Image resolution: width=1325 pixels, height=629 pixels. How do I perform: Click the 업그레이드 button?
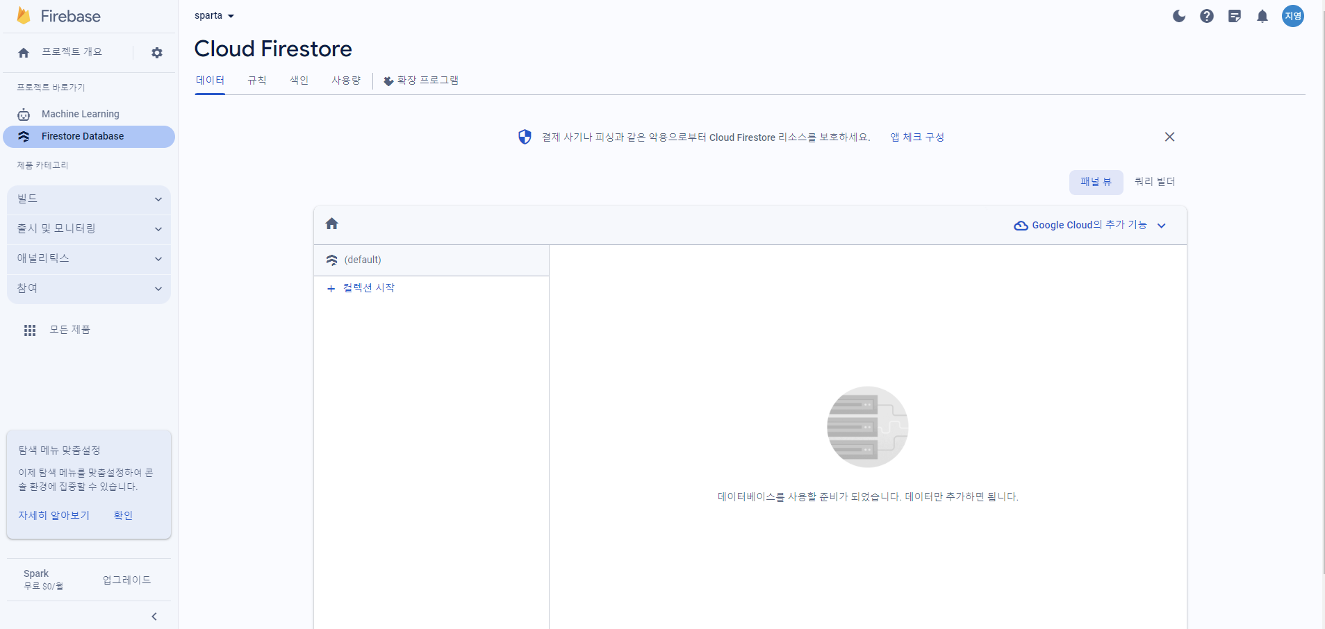pyautogui.click(x=126, y=580)
